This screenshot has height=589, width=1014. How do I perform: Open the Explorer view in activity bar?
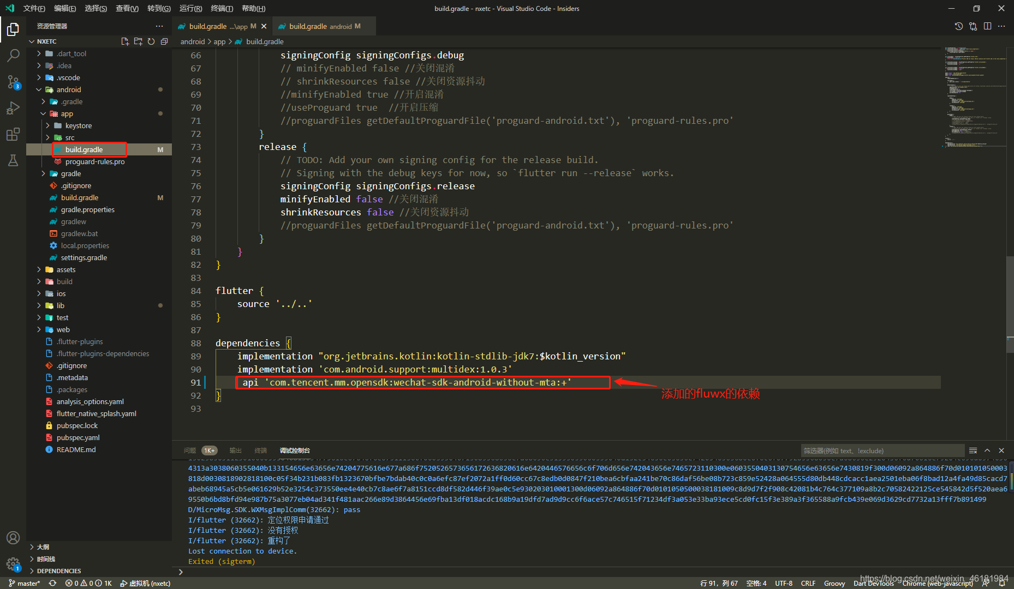click(x=13, y=29)
